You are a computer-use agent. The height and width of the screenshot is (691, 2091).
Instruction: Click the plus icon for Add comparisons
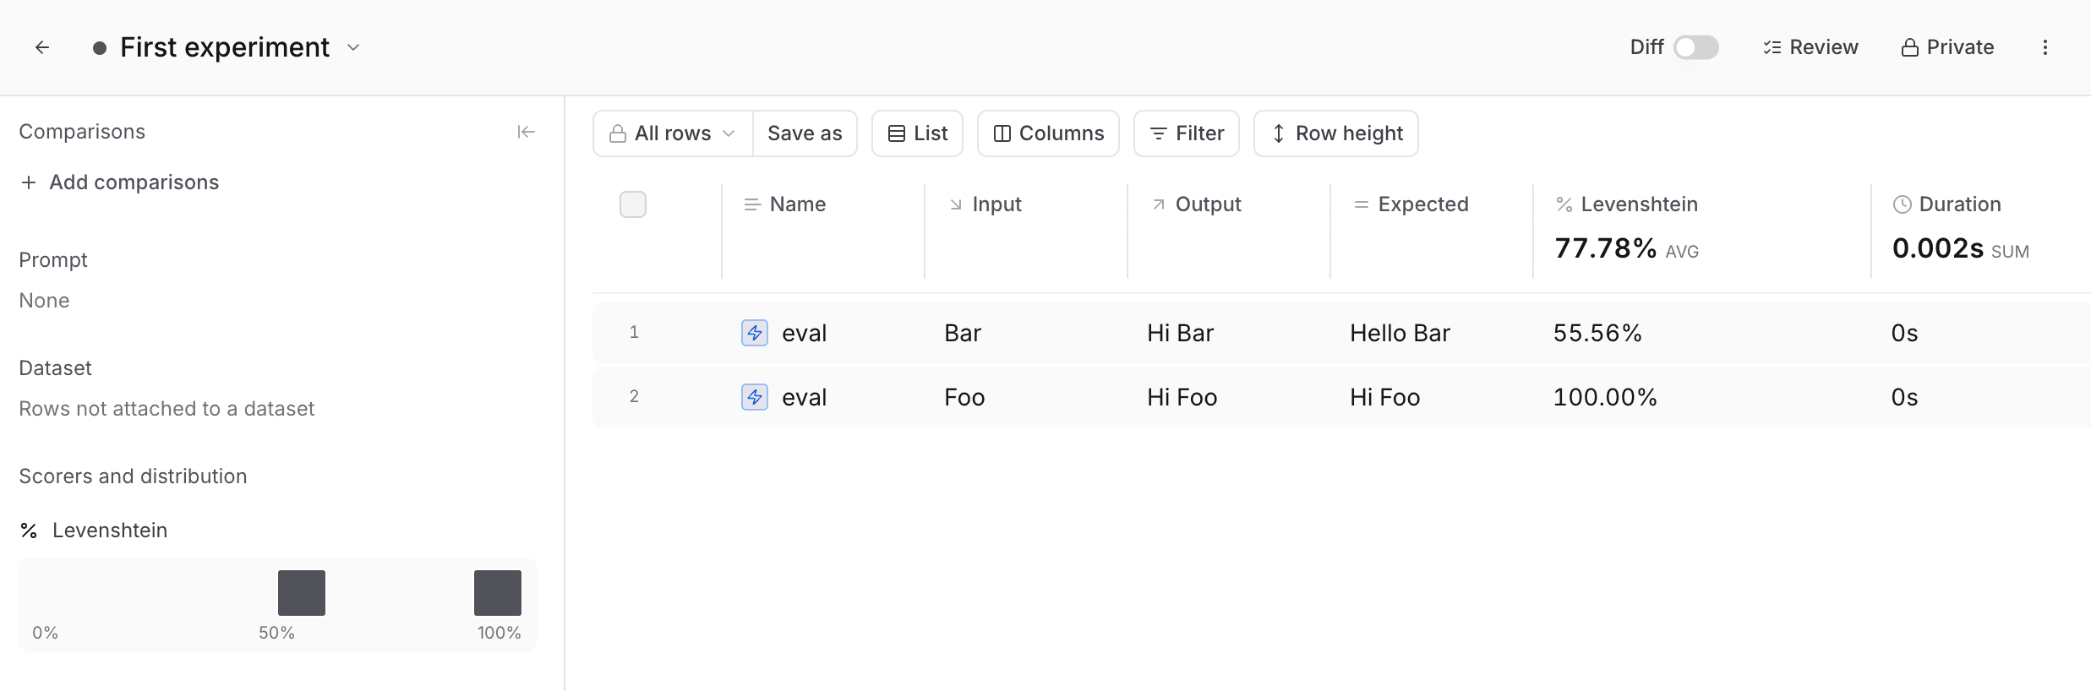[29, 182]
